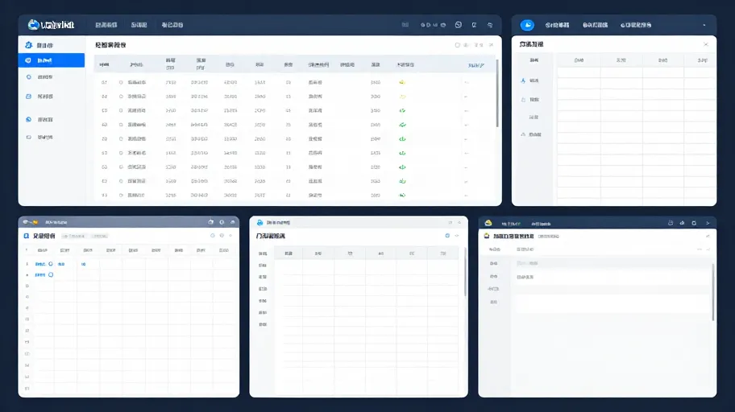Screen dimensions: 735x412
Task: Click the bottom-middle window's vertical scrollbar
Action: coord(465,271)
